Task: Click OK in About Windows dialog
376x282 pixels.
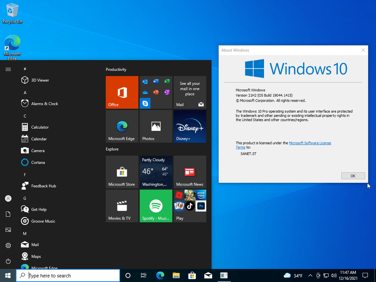Action: tap(353, 176)
